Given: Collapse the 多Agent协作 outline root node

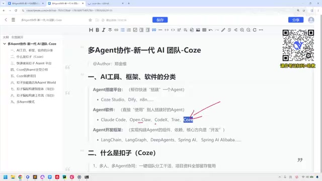Looking at the screenshot, I should point(5,44).
